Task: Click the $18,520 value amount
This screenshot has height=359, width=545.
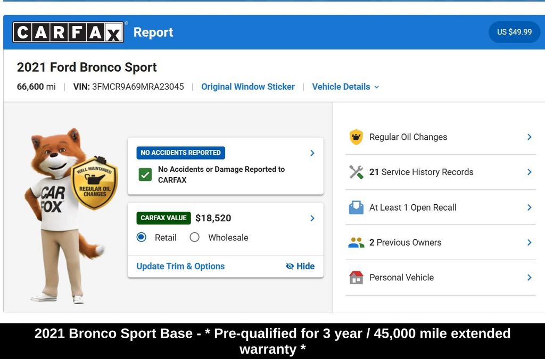Action: (x=213, y=218)
